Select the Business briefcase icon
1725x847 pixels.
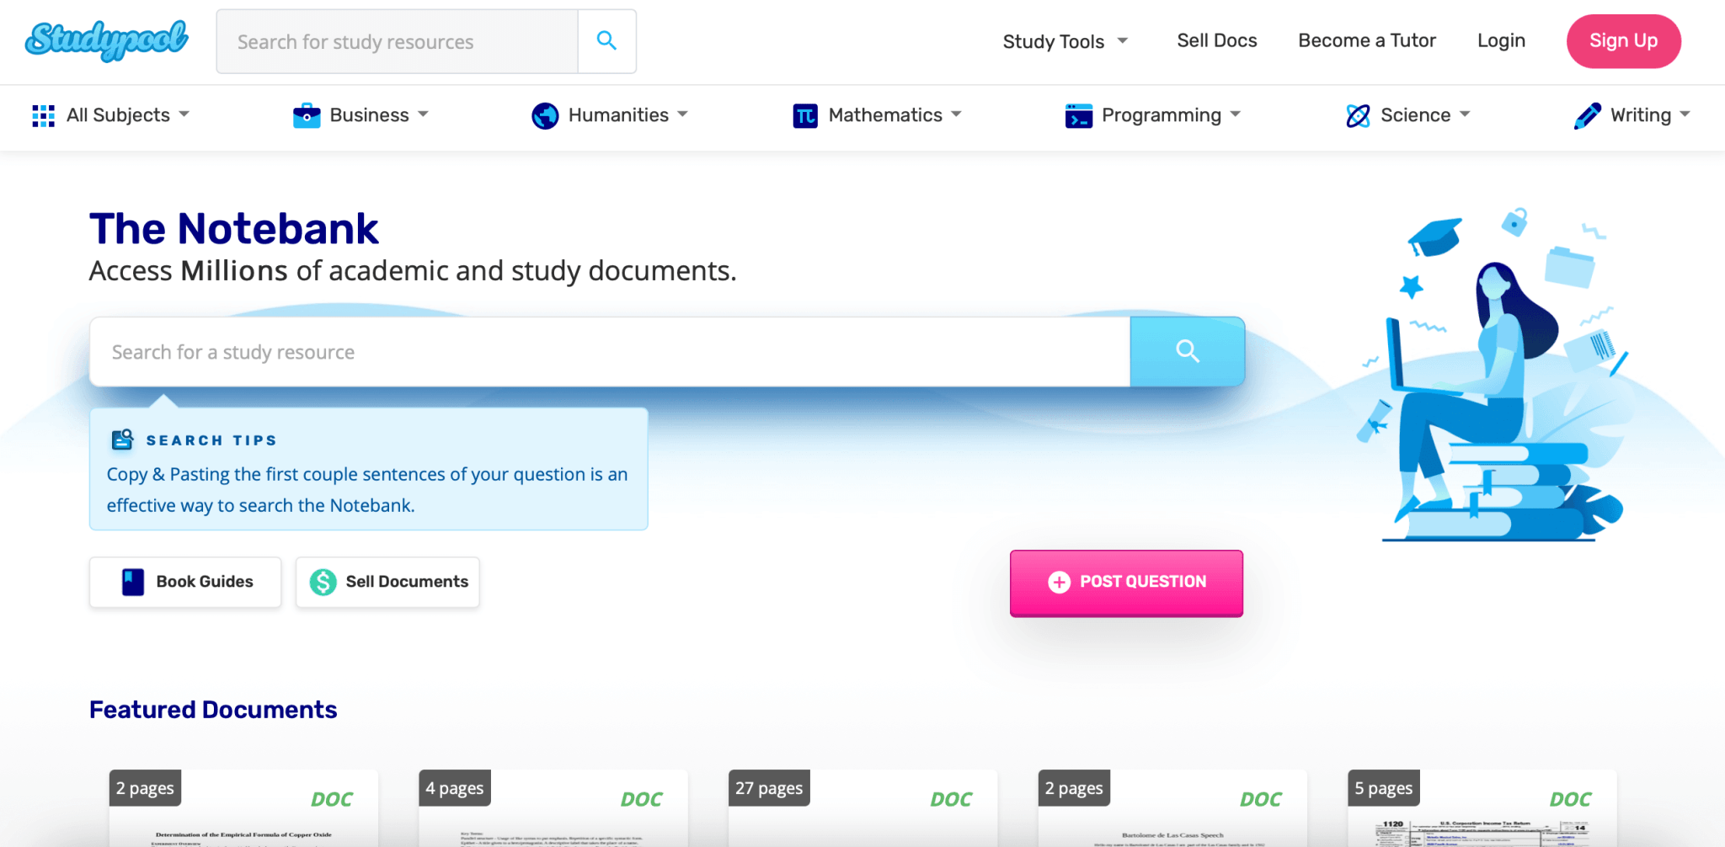click(x=307, y=115)
